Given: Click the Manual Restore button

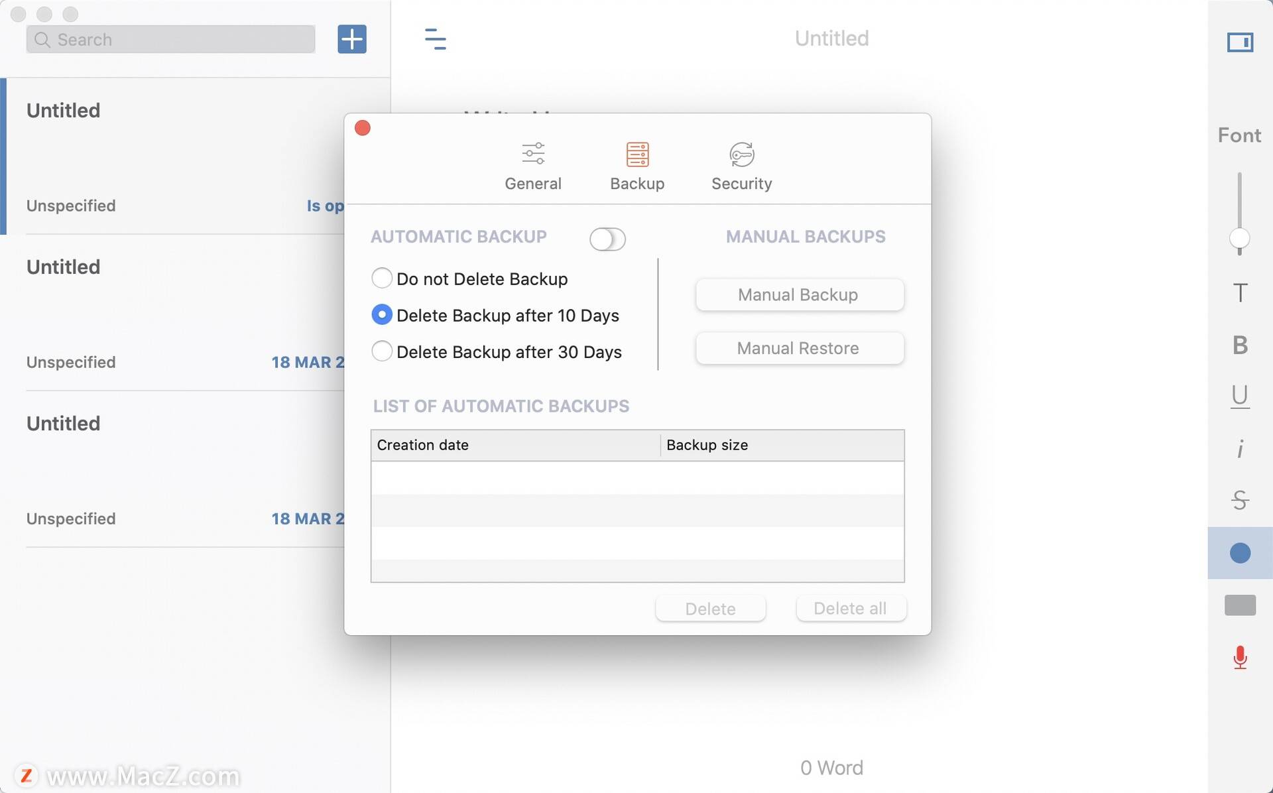Looking at the screenshot, I should click(x=799, y=348).
